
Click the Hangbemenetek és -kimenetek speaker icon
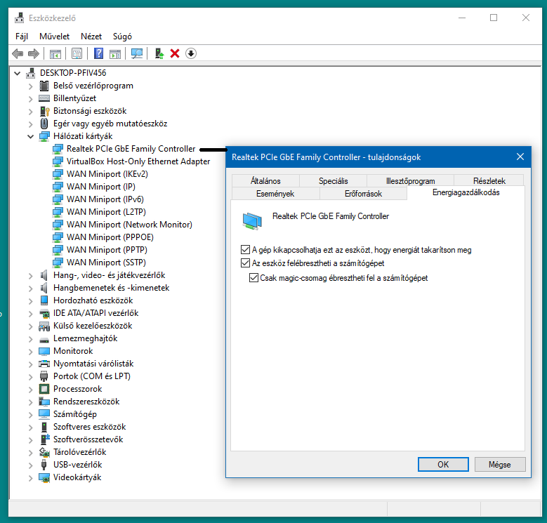click(x=44, y=288)
